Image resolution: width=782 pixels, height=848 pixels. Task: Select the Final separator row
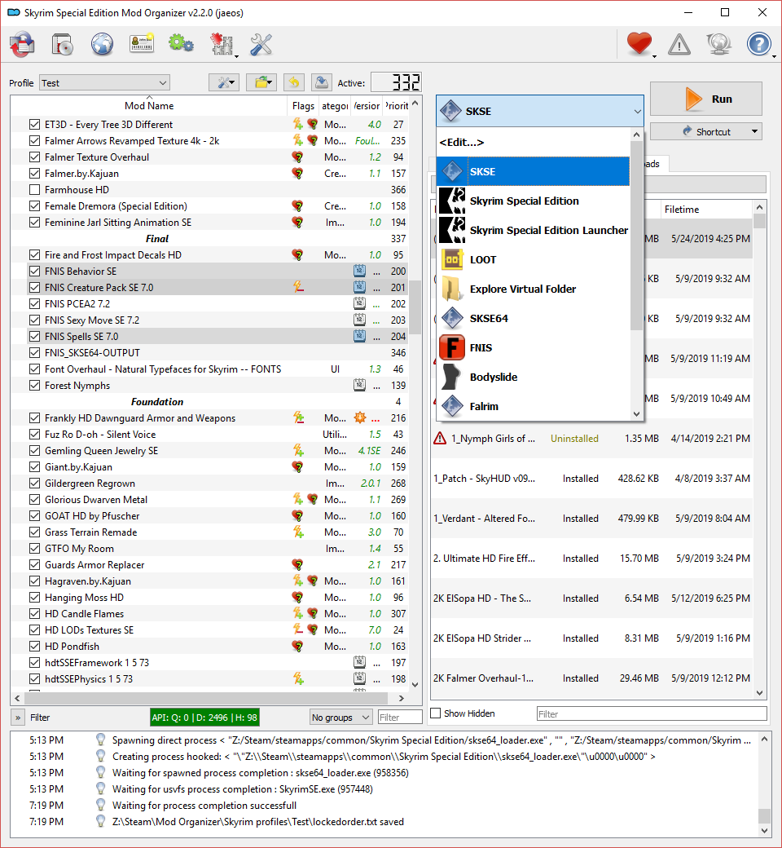point(209,238)
